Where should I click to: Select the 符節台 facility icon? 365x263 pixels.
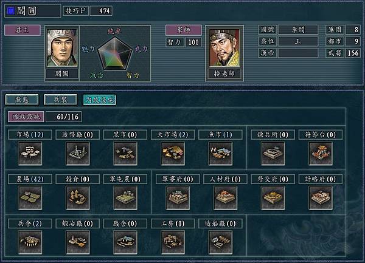pyautogui.click(x=321, y=154)
